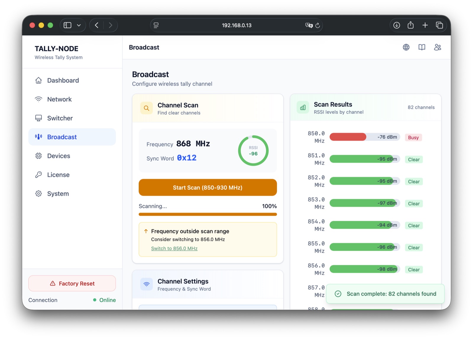Click the Clear badge for 855.0 MHz
The width and height of the screenshot is (473, 339).
414,248
